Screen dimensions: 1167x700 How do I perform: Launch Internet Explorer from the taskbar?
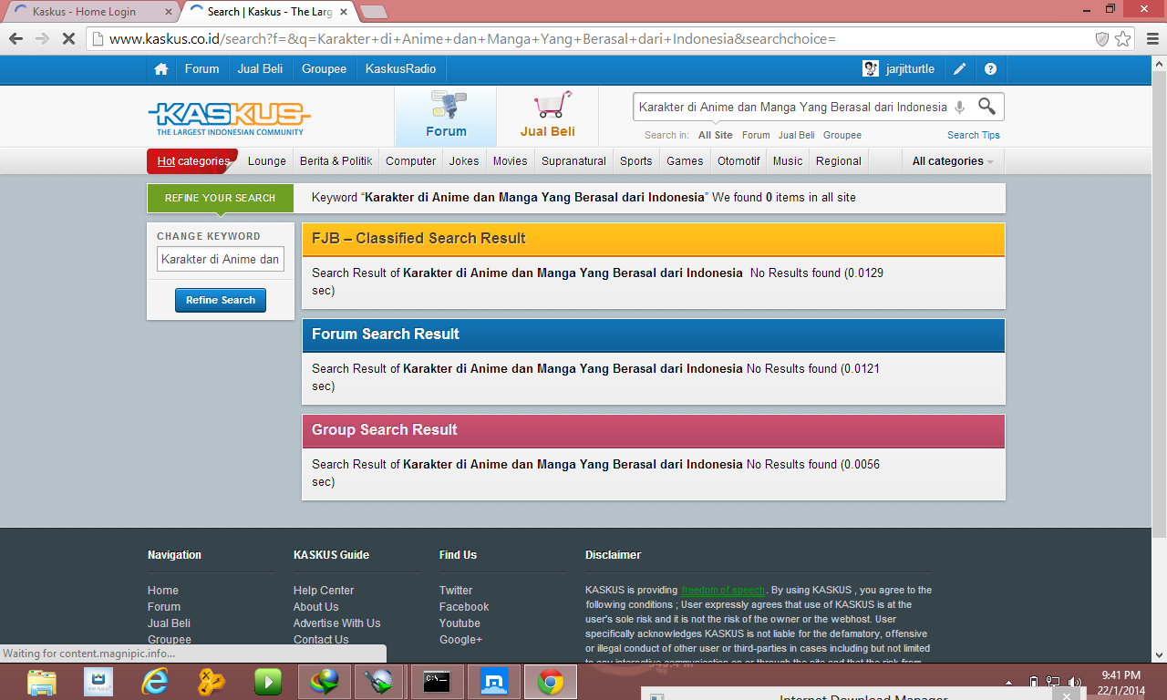click(x=155, y=682)
